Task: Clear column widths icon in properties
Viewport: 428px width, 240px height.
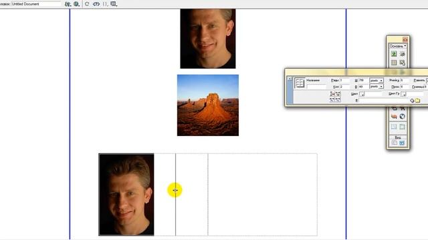Action: coord(338,94)
